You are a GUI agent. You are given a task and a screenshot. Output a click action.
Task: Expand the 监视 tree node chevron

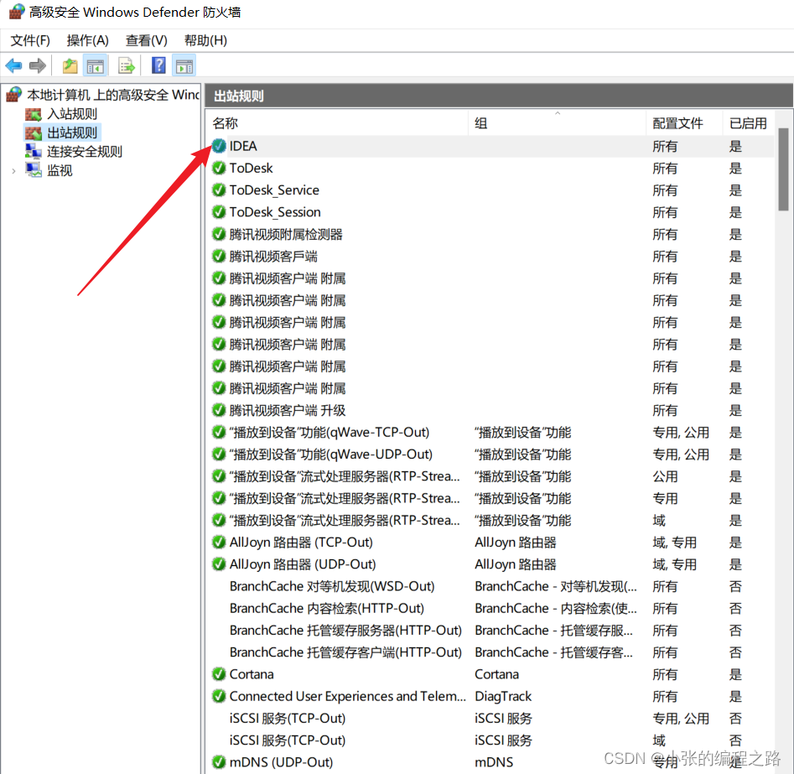click(13, 171)
